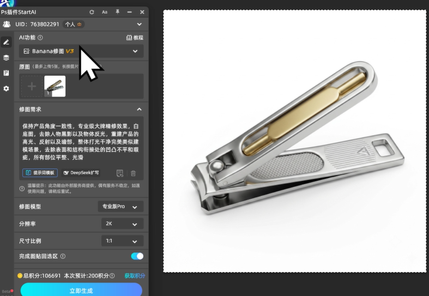
Task: Select the nail clipper thumbnail in 原图
Action: 55,86
